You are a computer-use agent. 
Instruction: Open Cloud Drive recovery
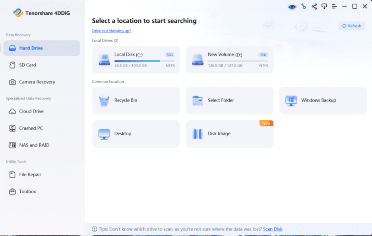tap(42, 111)
